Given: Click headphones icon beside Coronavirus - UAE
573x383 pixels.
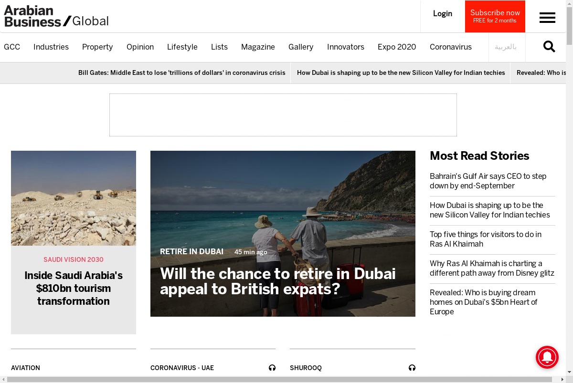Looking at the screenshot, I should click(x=272, y=368).
